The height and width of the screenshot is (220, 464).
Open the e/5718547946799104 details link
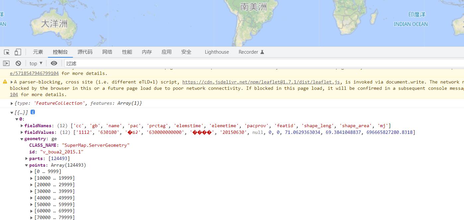34,74
